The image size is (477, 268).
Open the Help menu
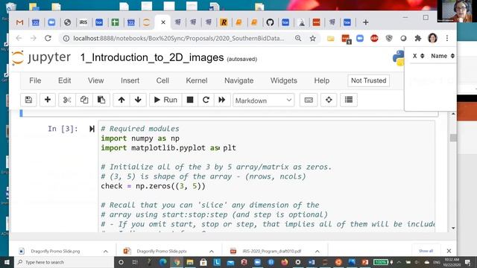[x=321, y=80]
